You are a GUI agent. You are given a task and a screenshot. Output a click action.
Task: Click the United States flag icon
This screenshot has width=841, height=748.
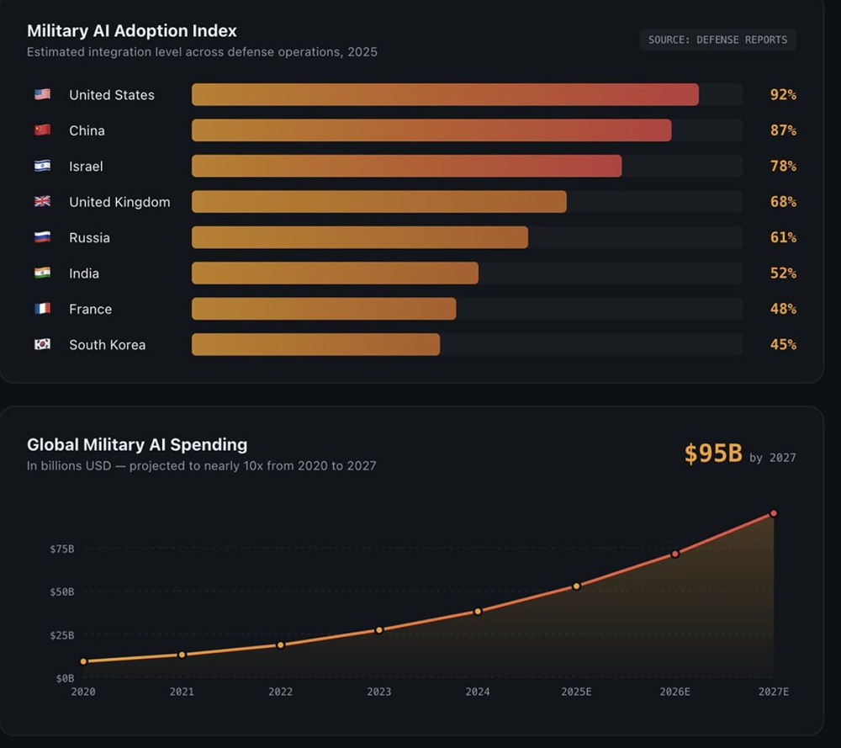coord(42,94)
